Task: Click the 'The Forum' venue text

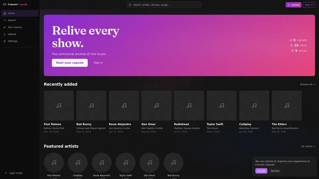Action: click(212, 128)
